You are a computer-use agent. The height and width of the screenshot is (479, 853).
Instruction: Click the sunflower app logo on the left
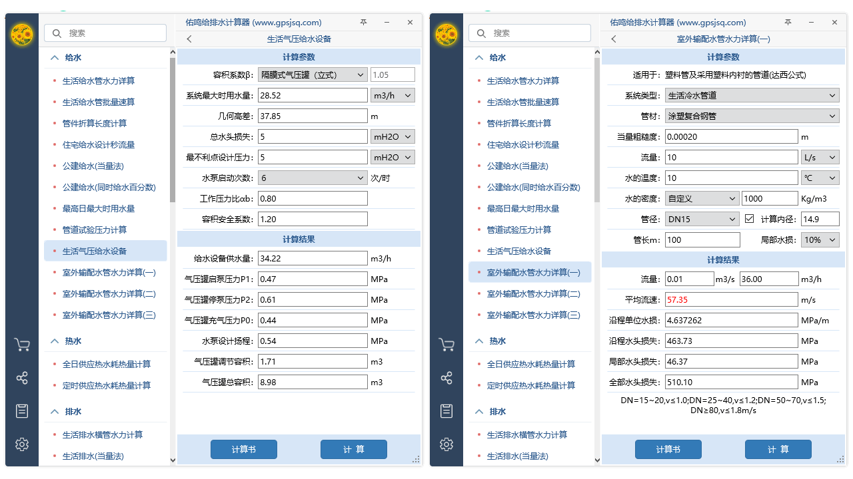[x=22, y=34]
